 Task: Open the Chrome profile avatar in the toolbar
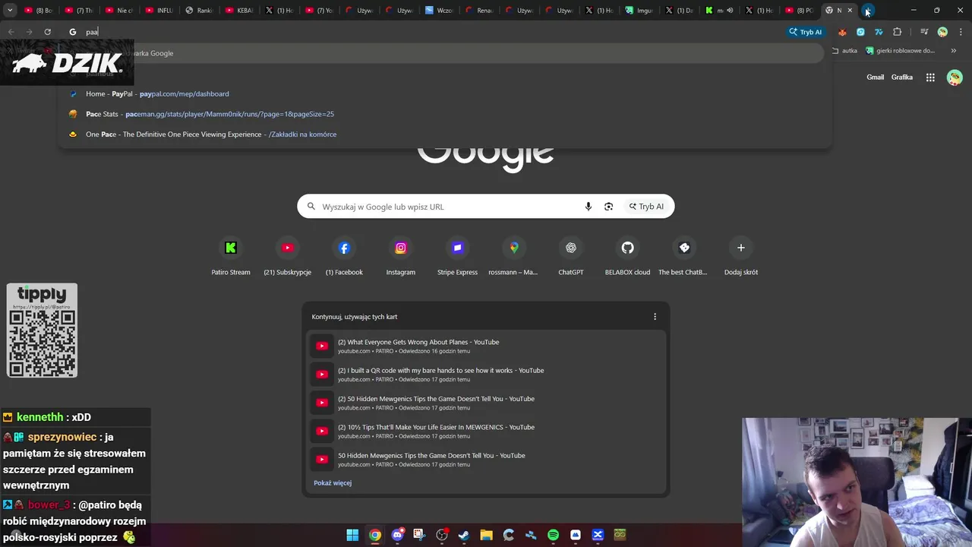point(942,32)
